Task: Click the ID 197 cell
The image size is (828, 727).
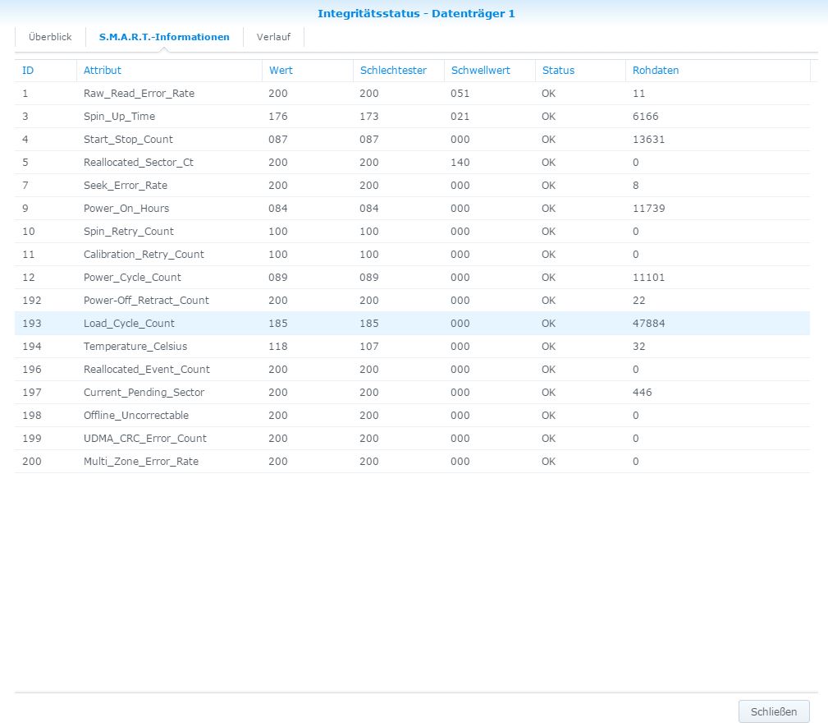Action: (x=32, y=393)
